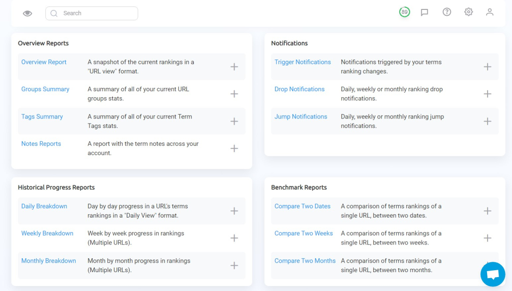Open the Trigger Notifications link

302,62
